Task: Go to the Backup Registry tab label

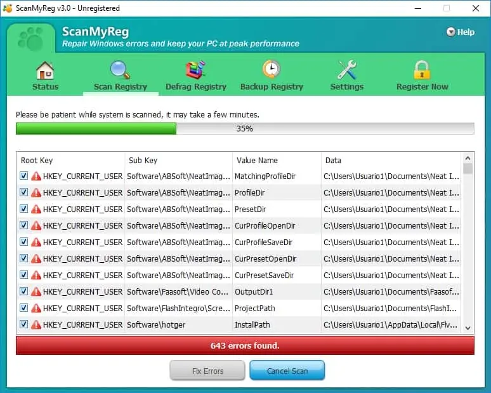Action: (x=272, y=86)
